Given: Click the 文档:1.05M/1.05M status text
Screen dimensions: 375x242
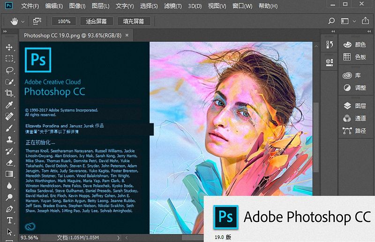Looking at the screenshot, I should coord(78,237).
